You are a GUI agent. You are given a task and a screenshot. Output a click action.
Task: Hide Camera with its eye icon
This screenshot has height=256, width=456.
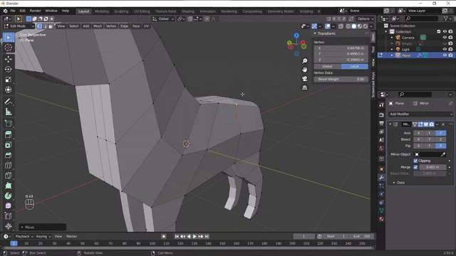(445, 38)
